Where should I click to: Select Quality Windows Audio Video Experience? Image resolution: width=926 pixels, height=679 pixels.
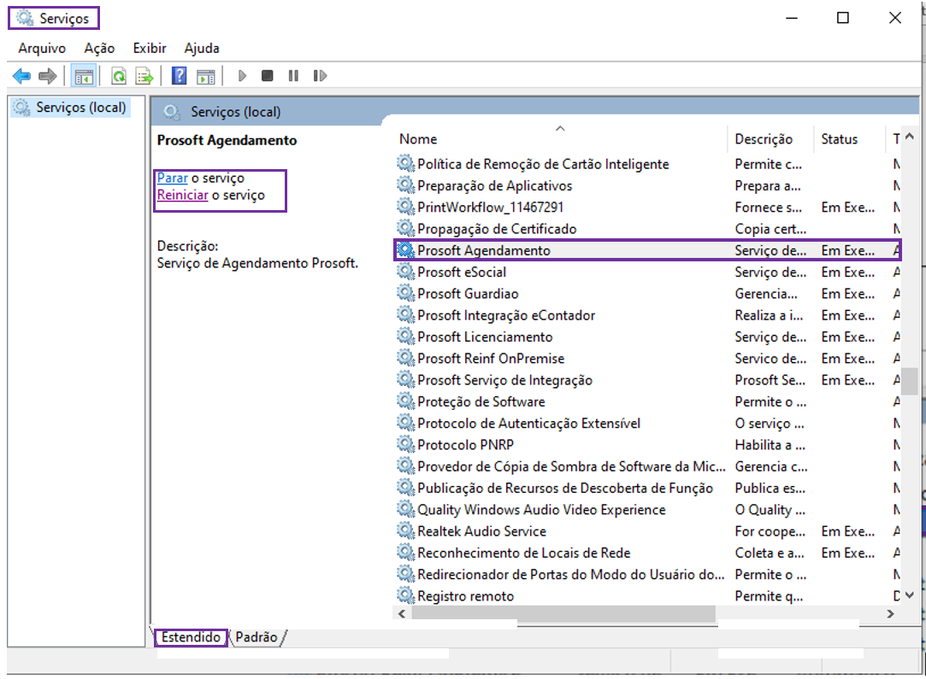[x=648, y=510]
